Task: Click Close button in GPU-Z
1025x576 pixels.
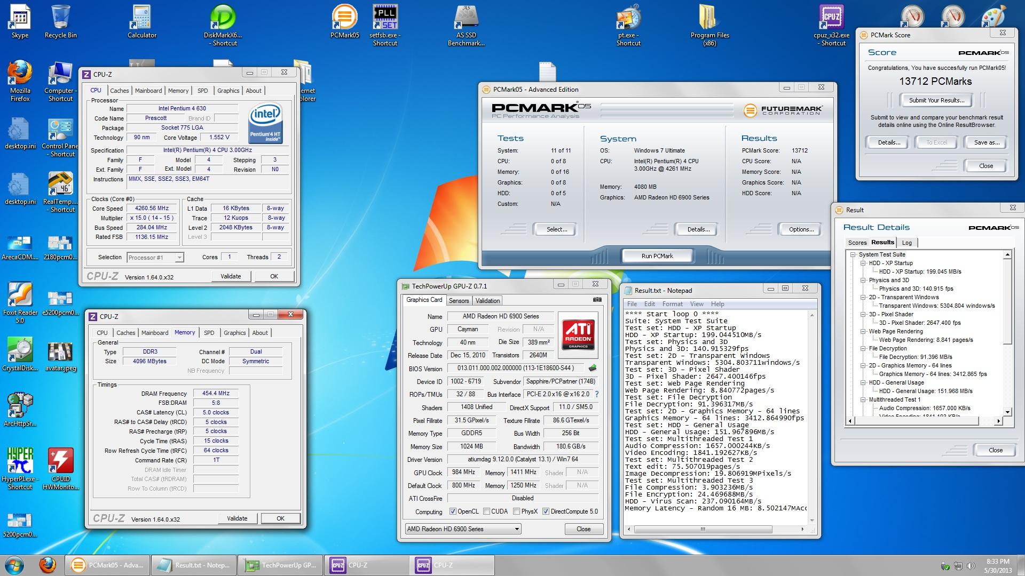Action: tap(584, 529)
